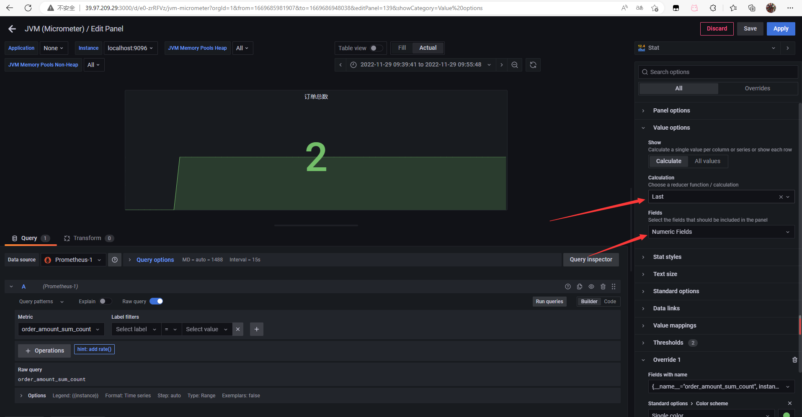Choose Calculate show option
The height and width of the screenshot is (417, 802).
[x=668, y=161]
